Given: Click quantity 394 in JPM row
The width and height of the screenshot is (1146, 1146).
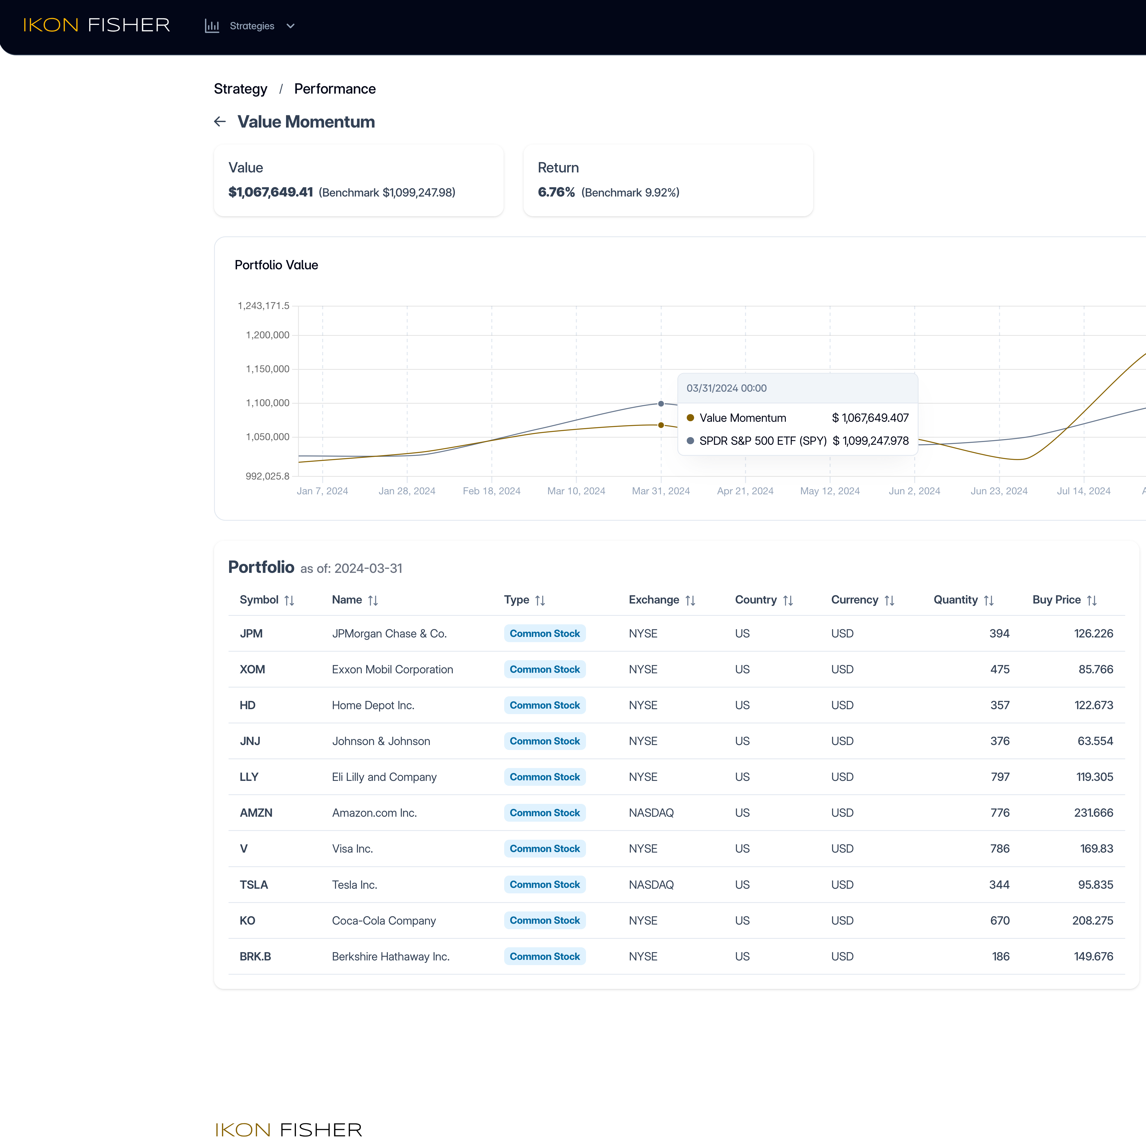Looking at the screenshot, I should (999, 634).
